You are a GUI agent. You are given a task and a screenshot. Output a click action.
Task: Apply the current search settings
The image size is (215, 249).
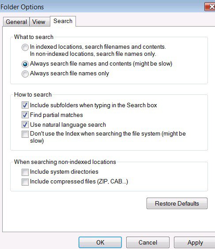point(195,242)
